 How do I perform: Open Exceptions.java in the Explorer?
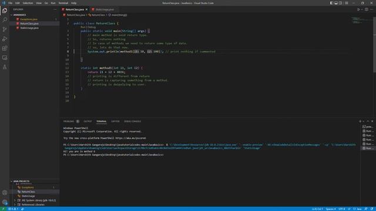point(35,19)
